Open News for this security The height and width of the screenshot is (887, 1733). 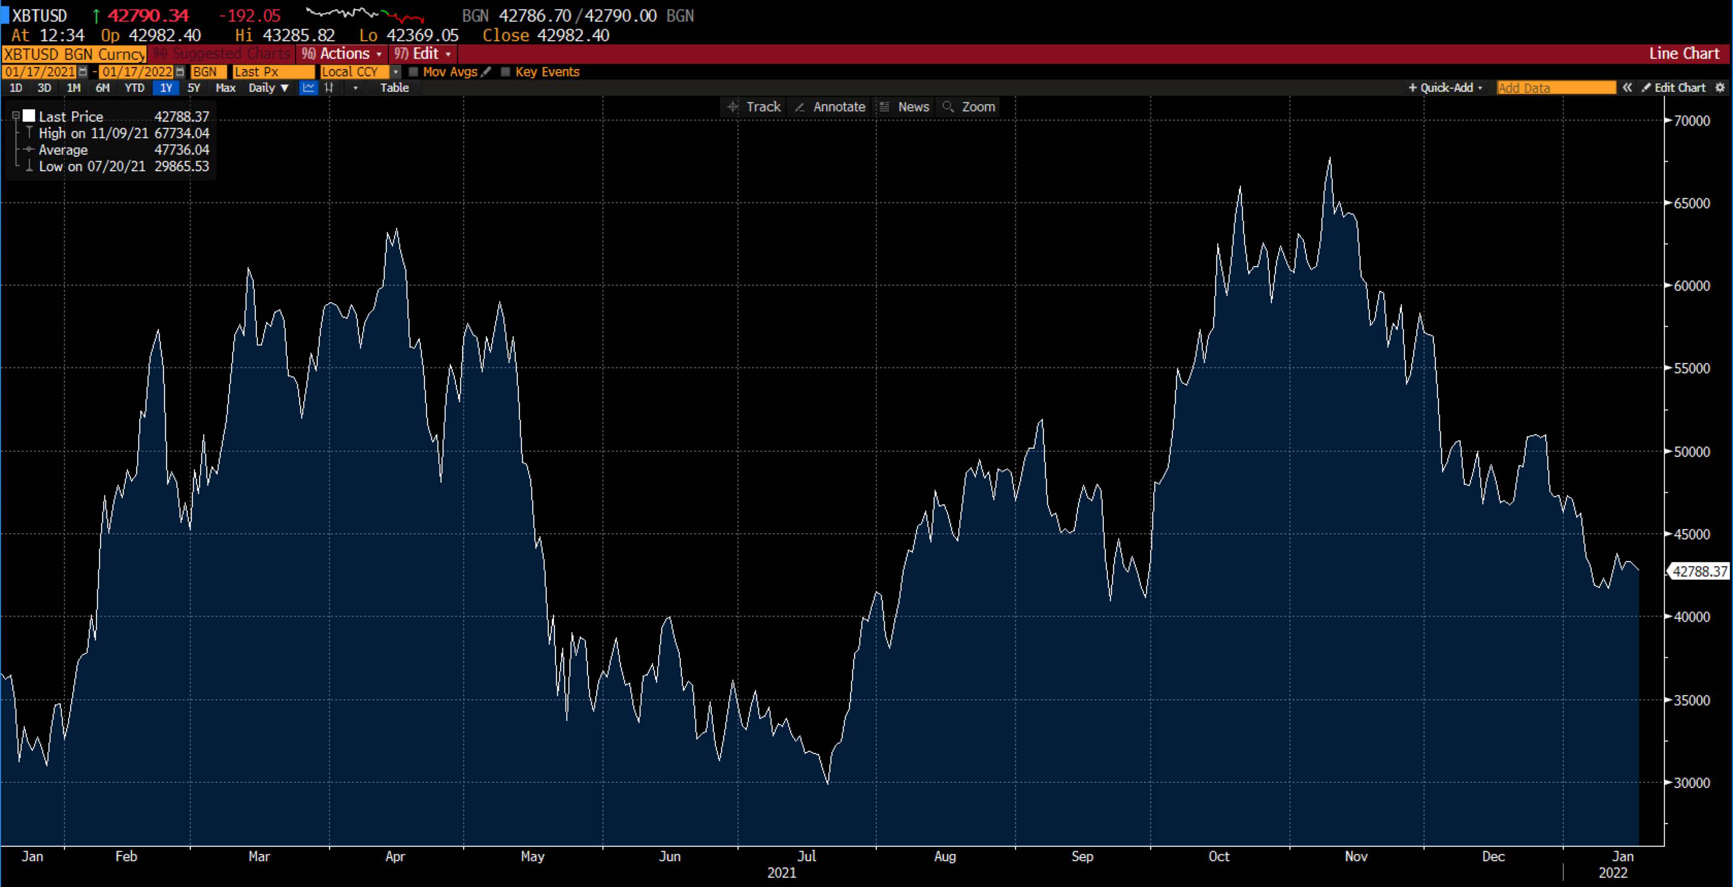coord(904,107)
